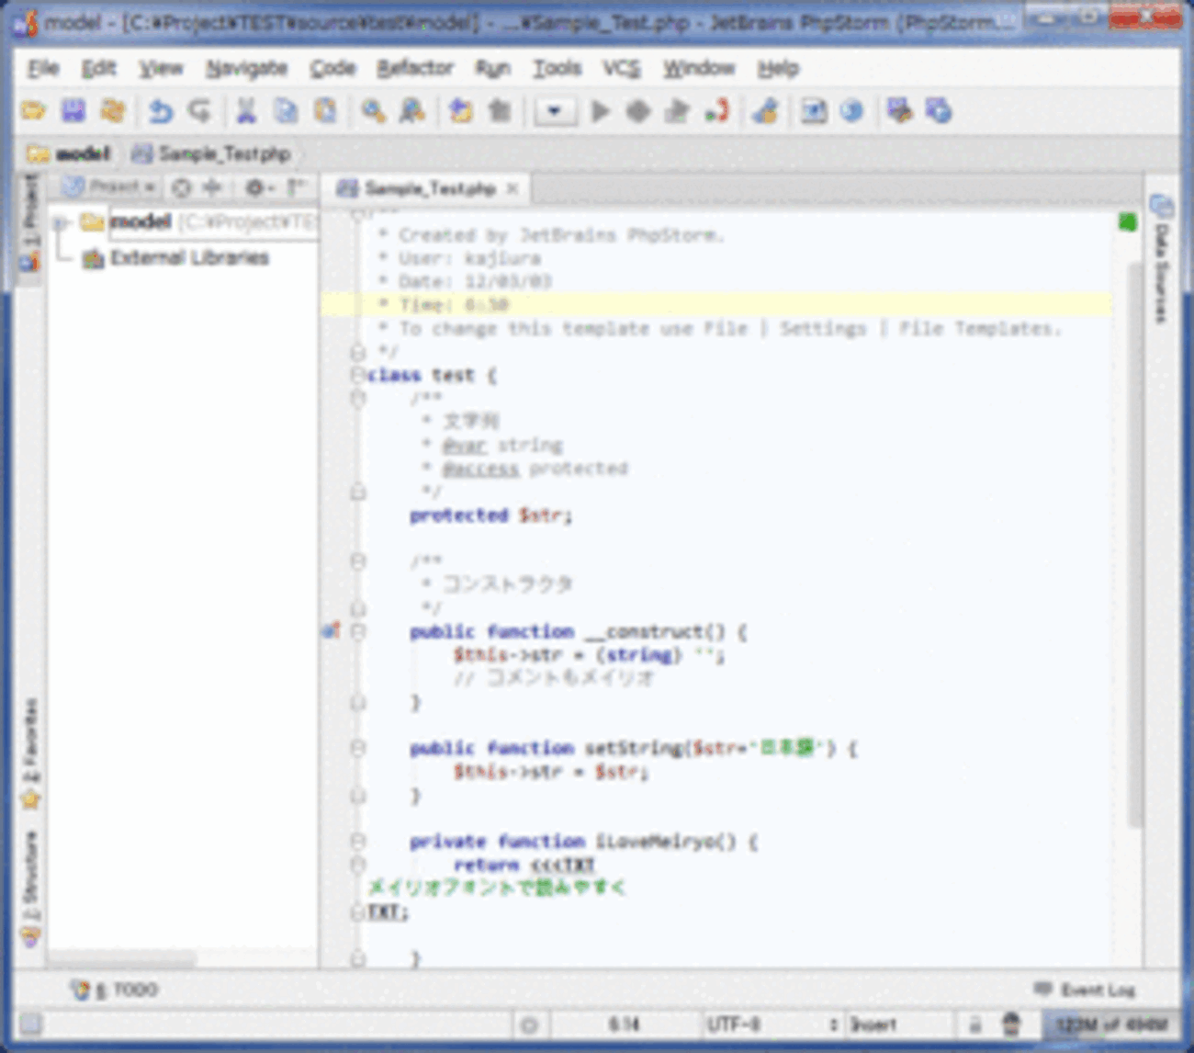1194x1053 pixels.
Task: Click the Cut scissors icon
Action: 245,112
